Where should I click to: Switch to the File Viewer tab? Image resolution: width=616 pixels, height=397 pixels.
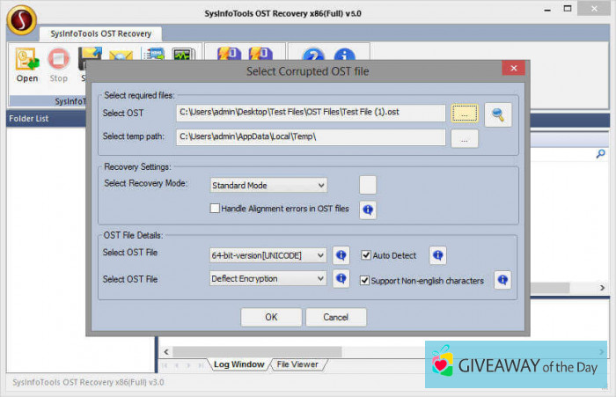(x=297, y=364)
